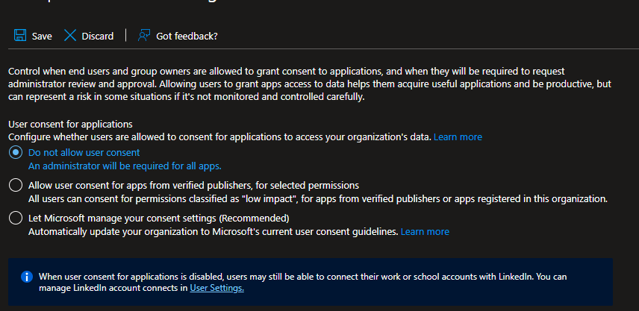The height and width of the screenshot is (311, 639).
Task: Click 'An administrator will be required' description text
Action: click(x=125, y=166)
